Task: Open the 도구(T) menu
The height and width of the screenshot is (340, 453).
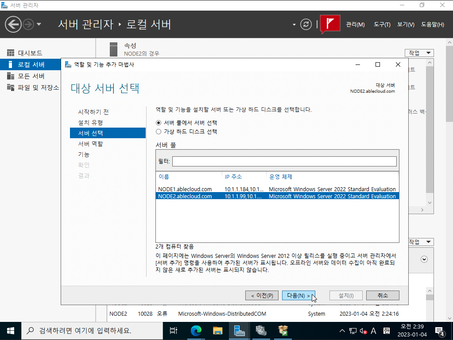Action: point(382,24)
